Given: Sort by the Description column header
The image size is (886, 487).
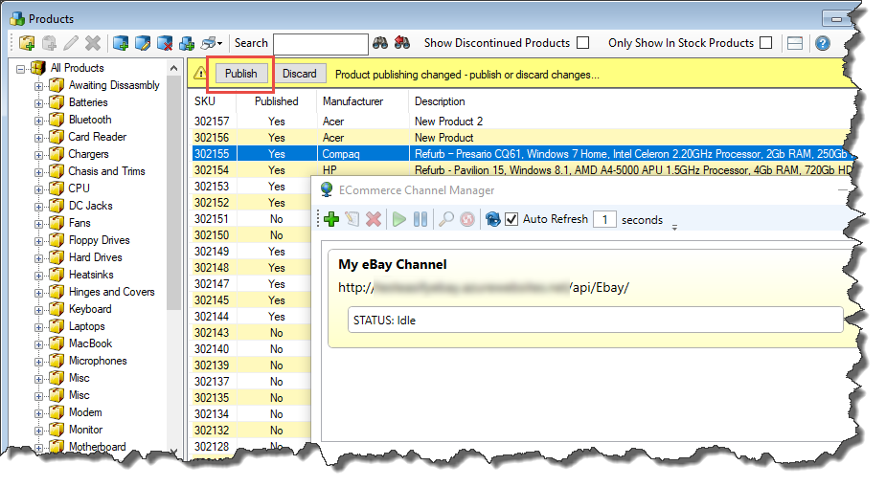Looking at the screenshot, I should tap(630, 101).
